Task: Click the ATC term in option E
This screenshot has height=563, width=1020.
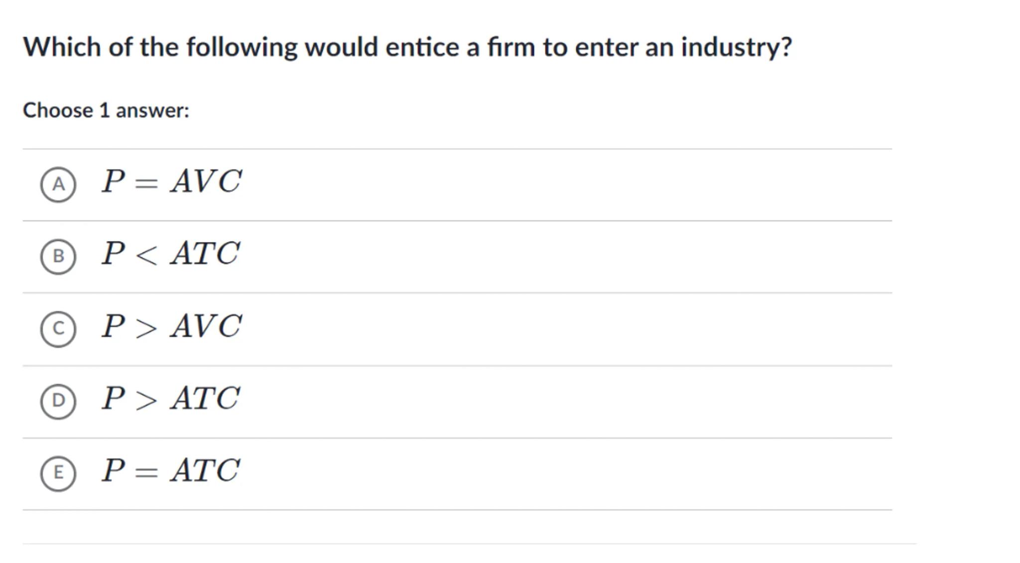Action: tap(205, 471)
